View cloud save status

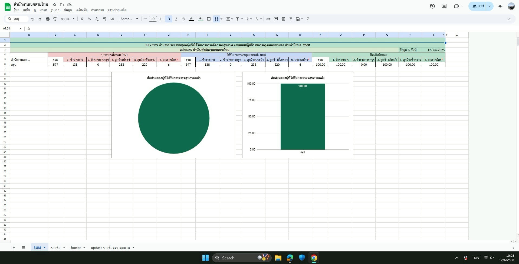point(70,5)
